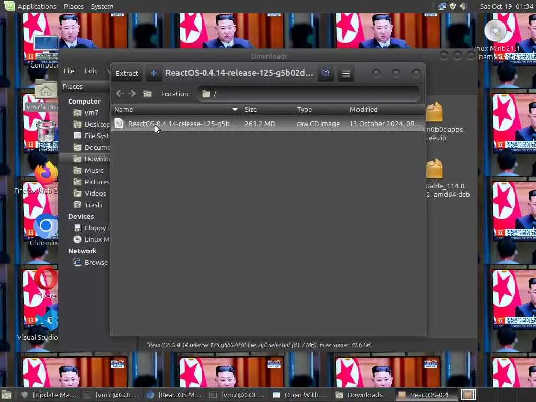This screenshot has width=536, height=402.
Task: Click the volume speaker icon in tray
Action: (x=463, y=6)
